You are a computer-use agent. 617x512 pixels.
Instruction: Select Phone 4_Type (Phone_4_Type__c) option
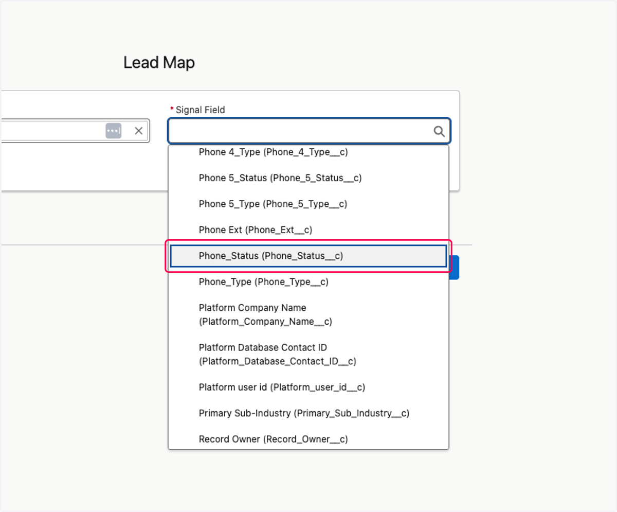click(308, 152)
